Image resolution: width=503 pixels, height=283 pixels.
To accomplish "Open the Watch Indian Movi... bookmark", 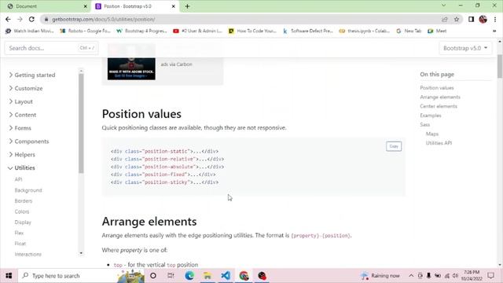I will (30, 31).
